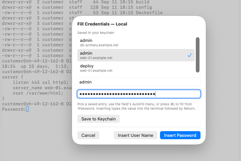
Task: Select deploy entry for web-01.example.net
Action: click(x=136, y=68)
